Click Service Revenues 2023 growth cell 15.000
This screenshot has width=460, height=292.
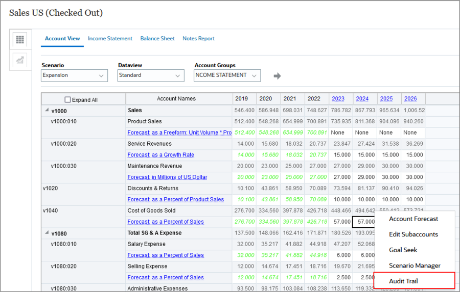[342, 155]
